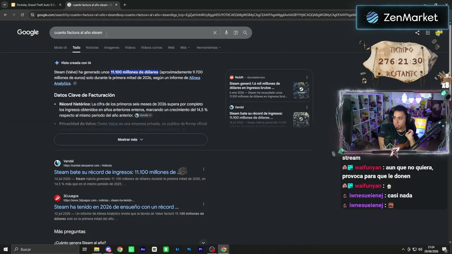Open Google account profile picture
Image resolution: width=452 pixels, height=254 pixels.
[x=439, y=33]
